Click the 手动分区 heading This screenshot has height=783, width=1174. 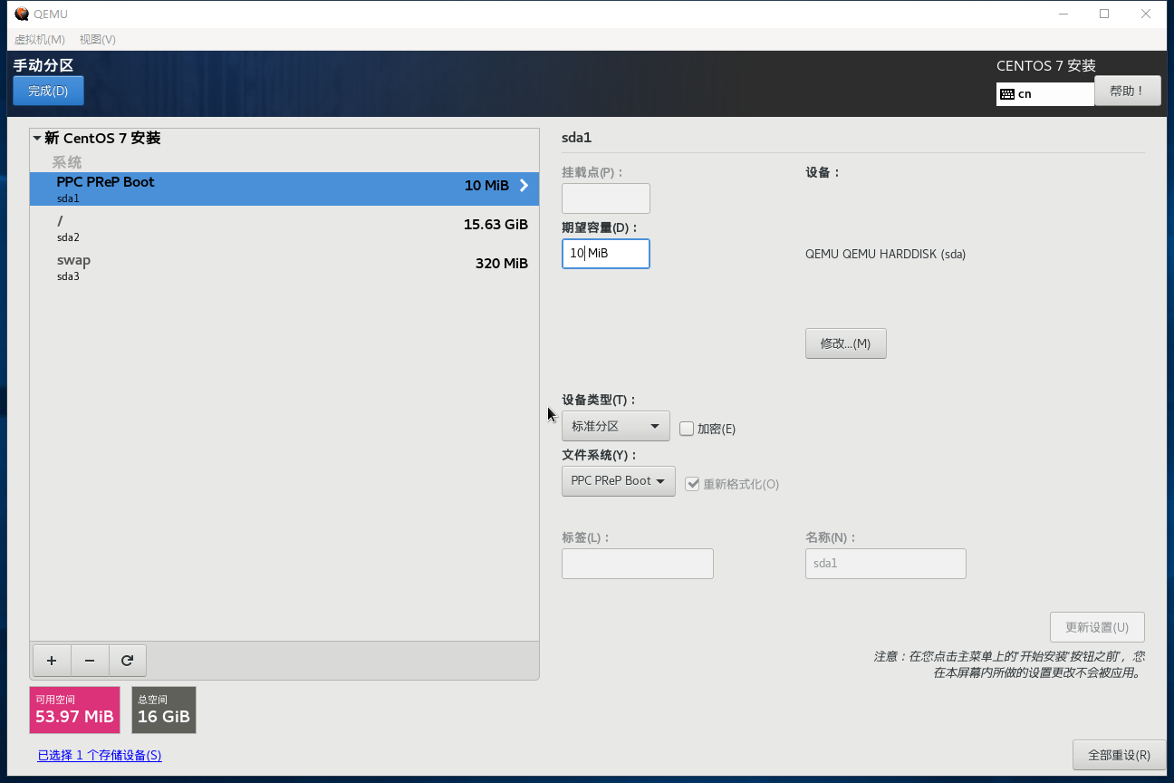43,65
